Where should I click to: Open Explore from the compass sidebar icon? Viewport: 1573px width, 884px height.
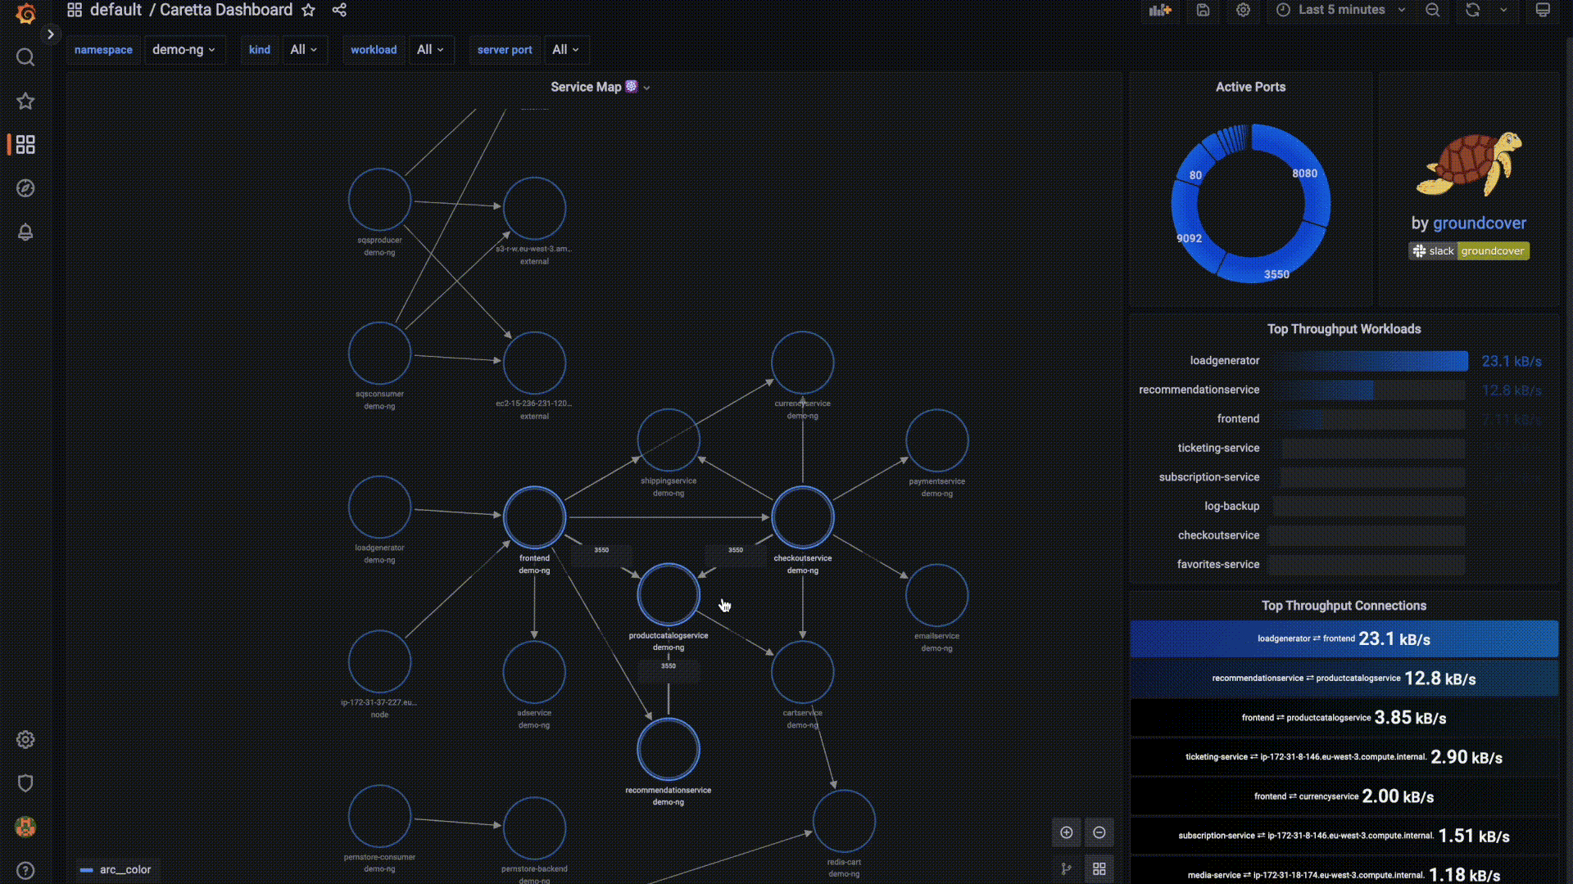click(x=25, y=188)
